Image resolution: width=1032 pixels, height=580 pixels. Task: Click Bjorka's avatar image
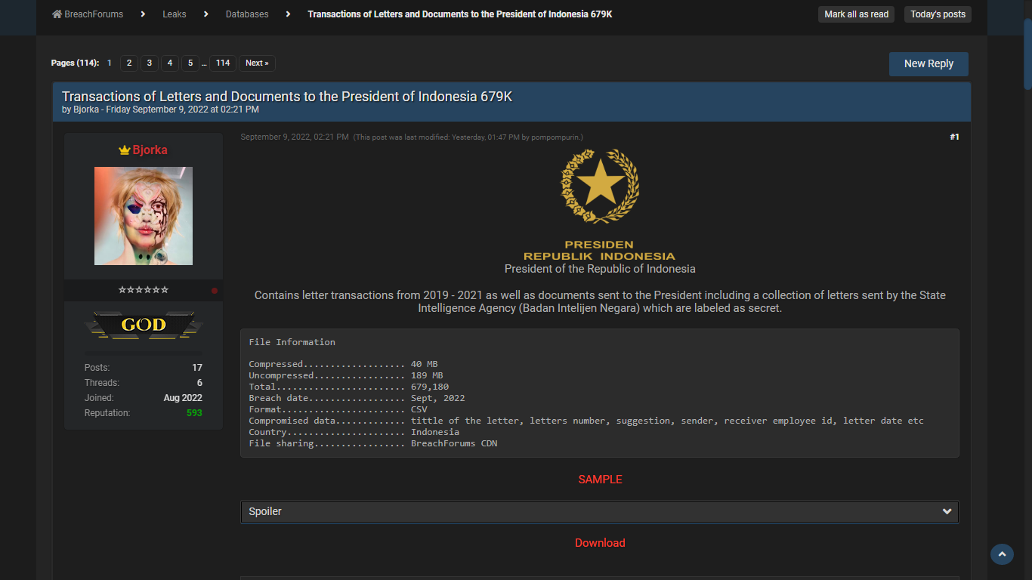[144, 216]
